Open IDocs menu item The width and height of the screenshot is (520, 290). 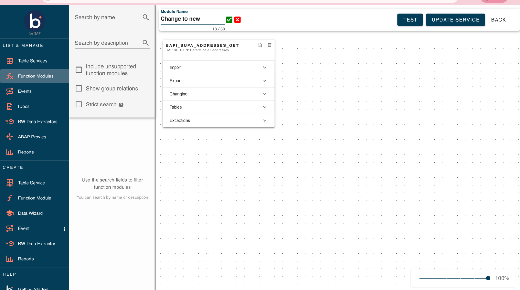[35, 106]
